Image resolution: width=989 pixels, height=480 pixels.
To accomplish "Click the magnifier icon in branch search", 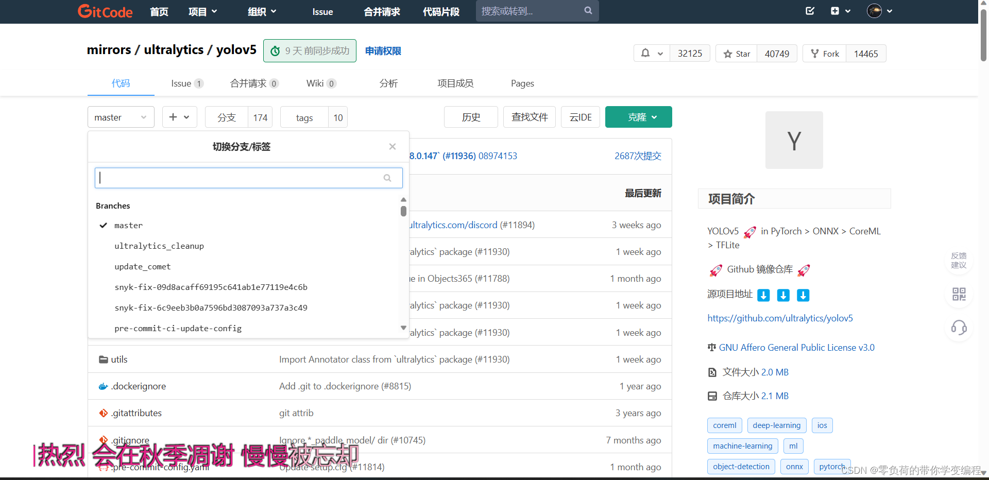I will point(387,178).
